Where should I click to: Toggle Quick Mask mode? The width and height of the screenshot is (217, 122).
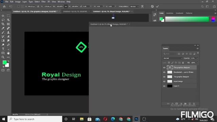[x=3, y=70]
